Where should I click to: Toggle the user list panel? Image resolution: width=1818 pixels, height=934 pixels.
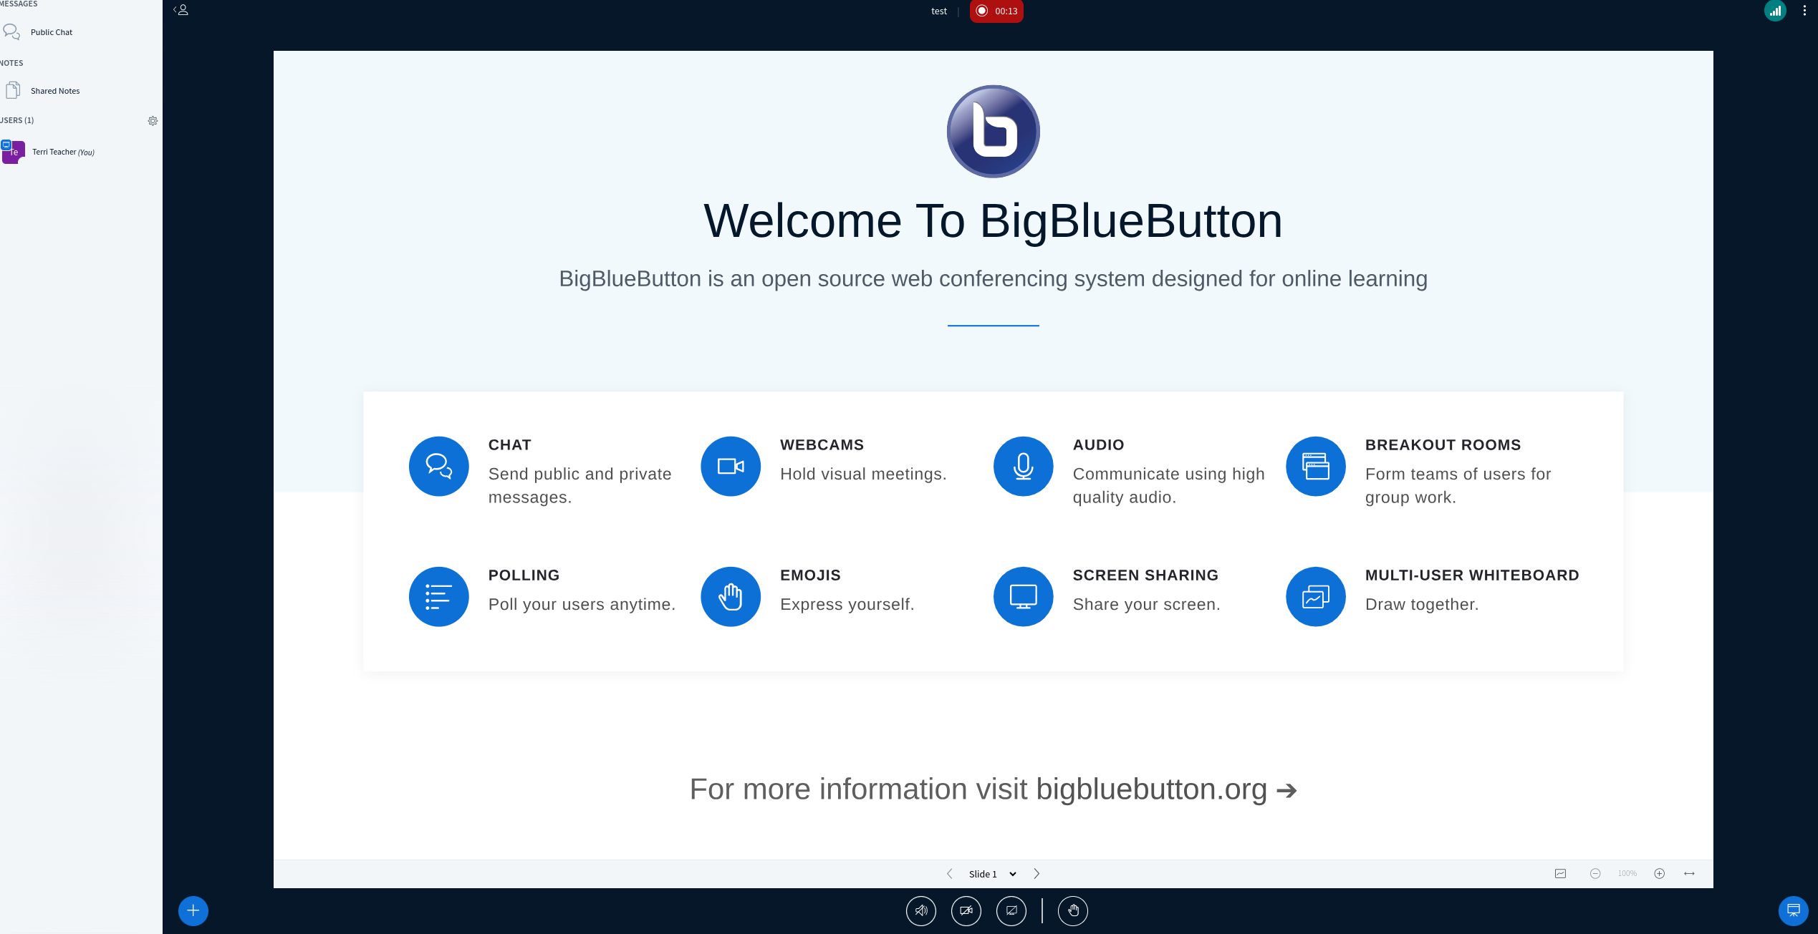(x=181, y=10)
